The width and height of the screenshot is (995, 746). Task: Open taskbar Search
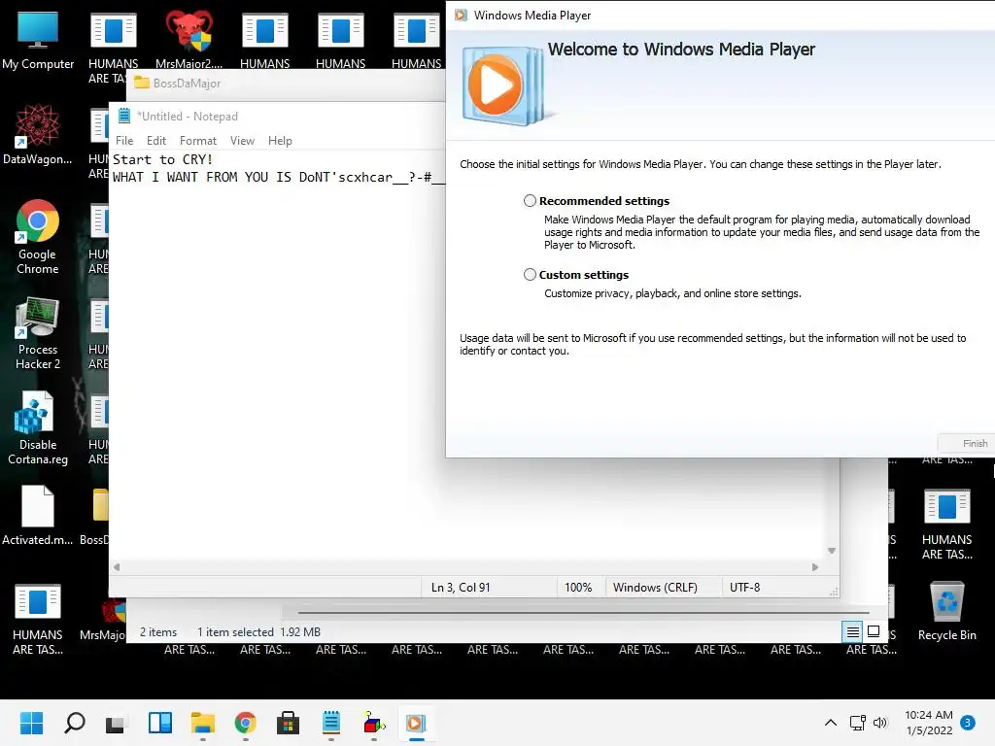pyautogui.click(x=74, y=723)
